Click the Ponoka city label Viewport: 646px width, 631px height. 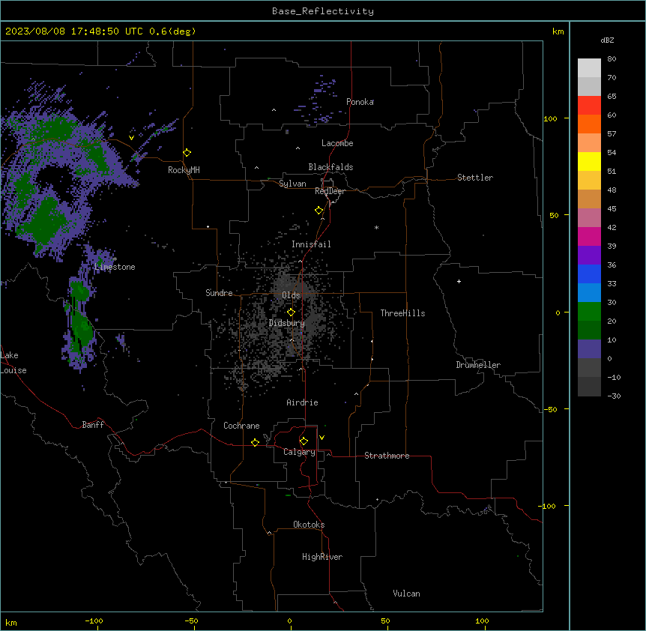pos(360,102)
